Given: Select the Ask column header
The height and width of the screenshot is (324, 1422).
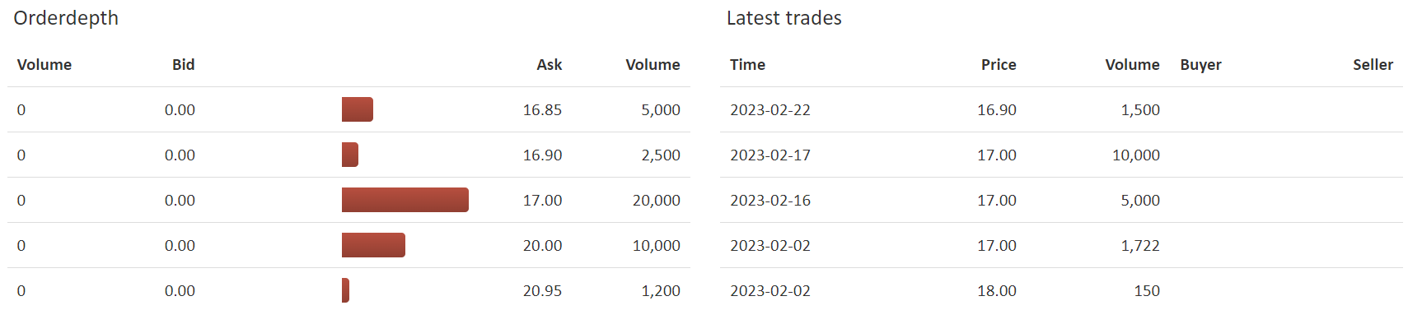Looking at the screenshot, I should click(550, 65).
